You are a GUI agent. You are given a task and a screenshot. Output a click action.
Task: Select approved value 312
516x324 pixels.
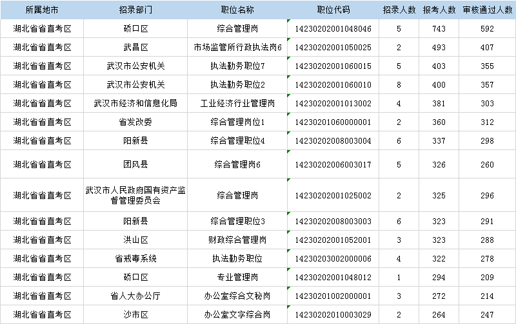[x=488, y=122]
